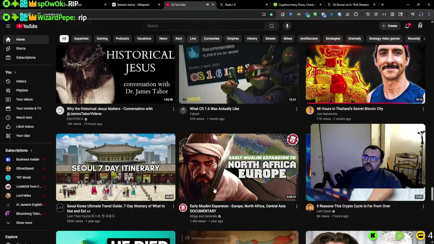
Task: Click in the YouTube search field
Action: click(204, 26)
